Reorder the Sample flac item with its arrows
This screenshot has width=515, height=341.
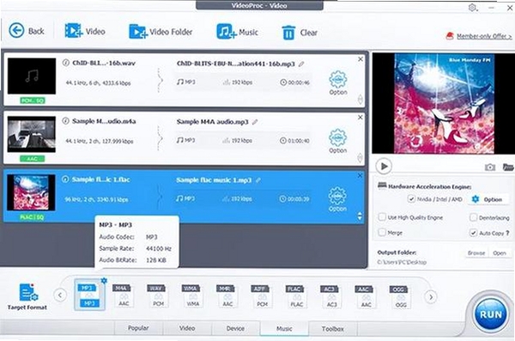pos(360,216)
